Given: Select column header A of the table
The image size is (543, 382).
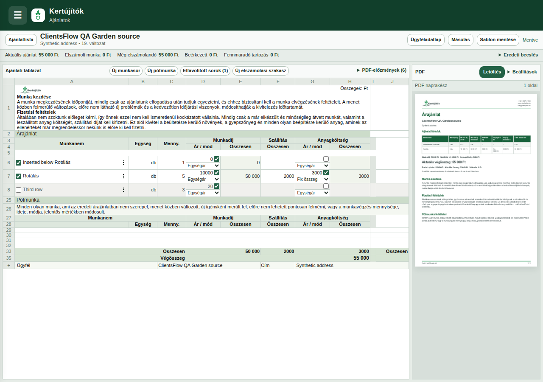Looking at the screenshot, I should click(72, 81).
